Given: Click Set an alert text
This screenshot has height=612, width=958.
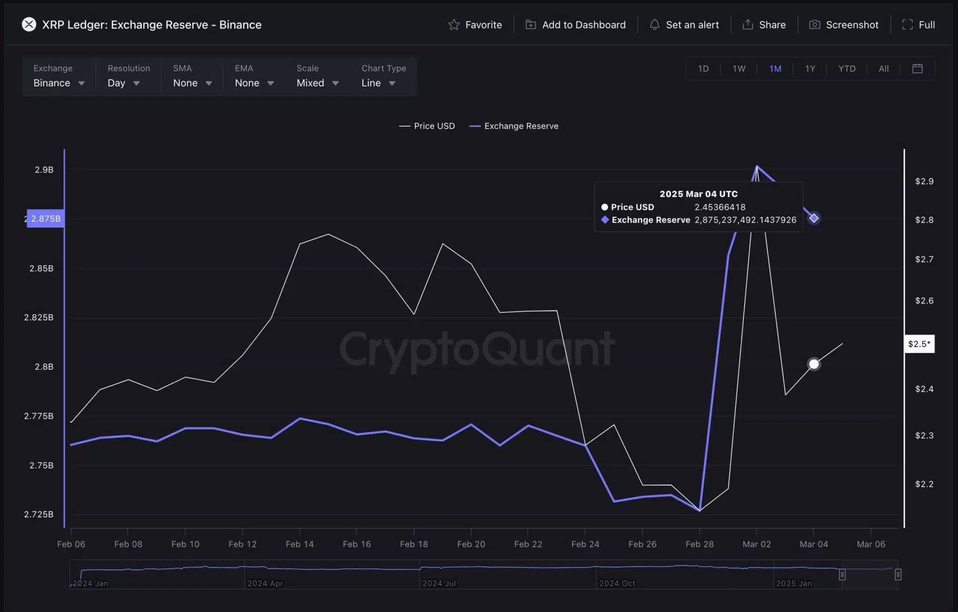Looking at the screenshot, I should 692,25.
